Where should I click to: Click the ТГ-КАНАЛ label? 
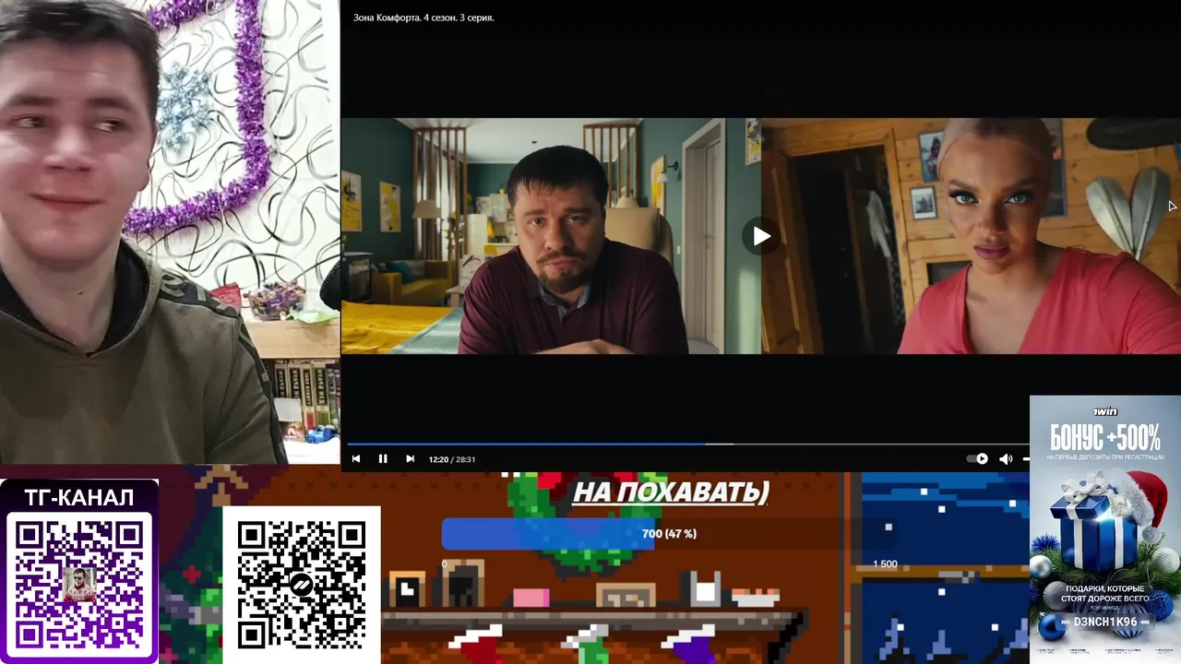79,498
